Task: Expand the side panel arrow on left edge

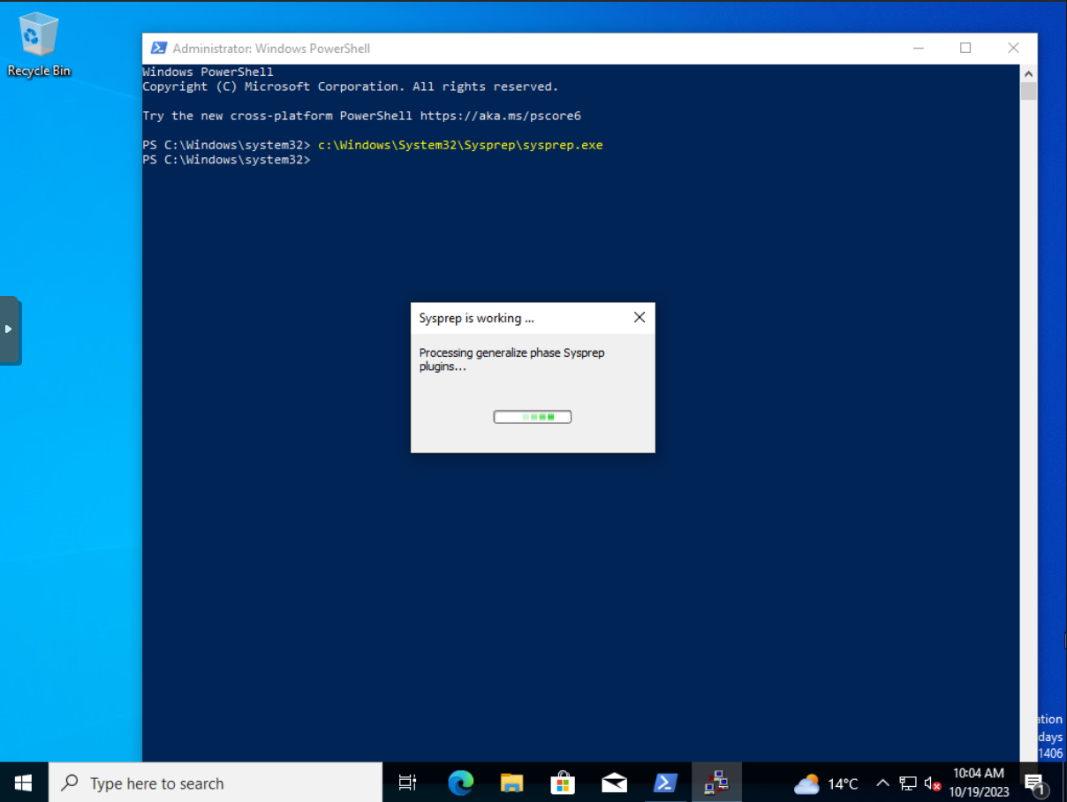Action: pos(9,329)
